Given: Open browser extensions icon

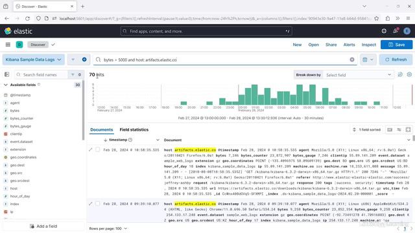Looking at the screenshot, I should [x=388, y=19].
